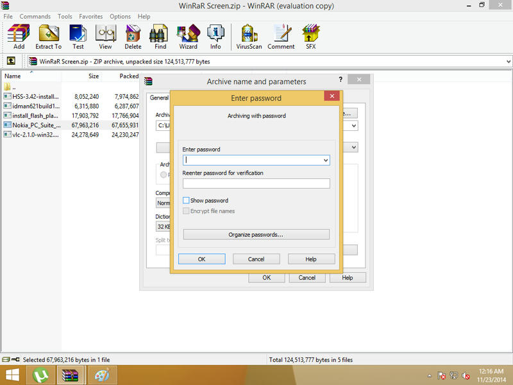The height and width of the screenshot is (385, 513).
Task: Select packed value 24,230,247
Action: coord(125,135)
